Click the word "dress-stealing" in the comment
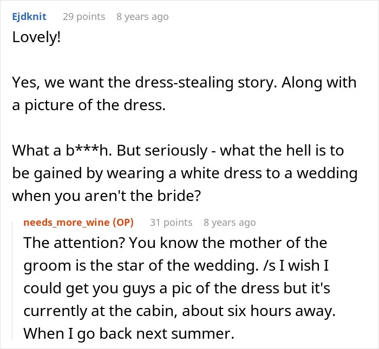 click(184, 82)
